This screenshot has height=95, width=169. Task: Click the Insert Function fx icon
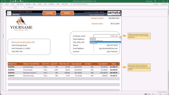(25, 7)
